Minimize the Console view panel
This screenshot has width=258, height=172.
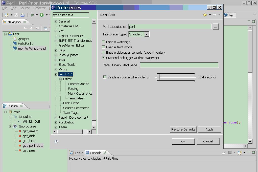(249, 152)
